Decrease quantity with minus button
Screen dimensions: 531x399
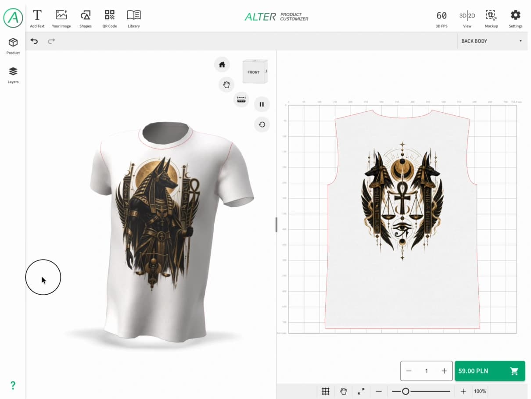pos(409,371)
